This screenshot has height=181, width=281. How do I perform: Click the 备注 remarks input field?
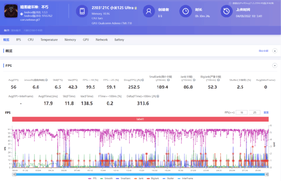click(x=27, y=30)
